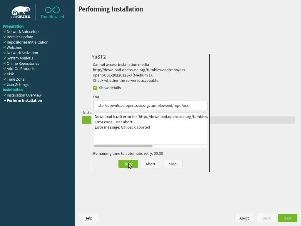Image resolution: width=301 pixels, height=226 pixels.
Task: Select Online Repositories step in sidebar
Action: click(23, 63)
